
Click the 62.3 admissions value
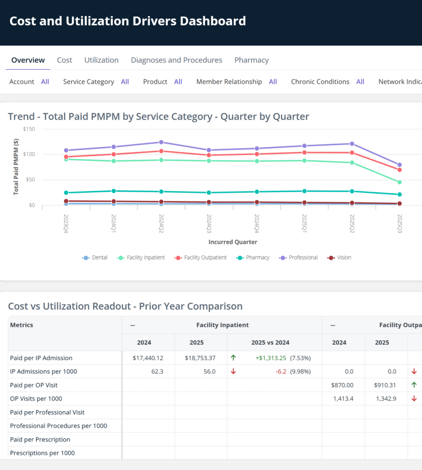157,371
